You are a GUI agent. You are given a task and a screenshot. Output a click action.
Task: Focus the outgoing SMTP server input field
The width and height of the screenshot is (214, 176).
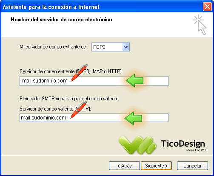point(94,118)
